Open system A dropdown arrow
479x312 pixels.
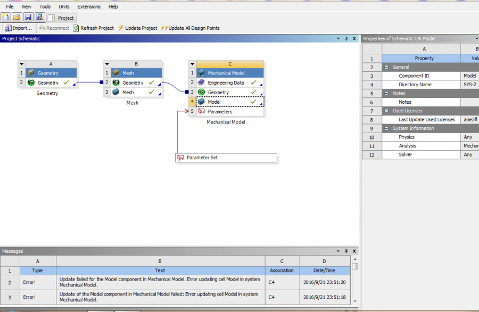[22, 64]
